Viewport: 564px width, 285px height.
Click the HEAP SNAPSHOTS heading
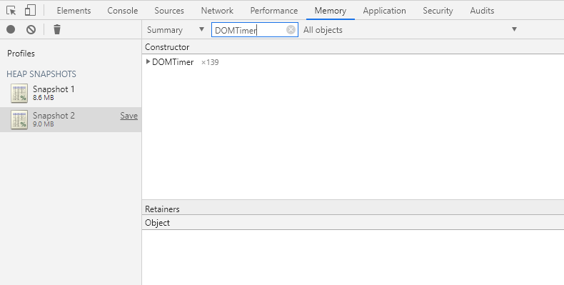coord(41,74)
